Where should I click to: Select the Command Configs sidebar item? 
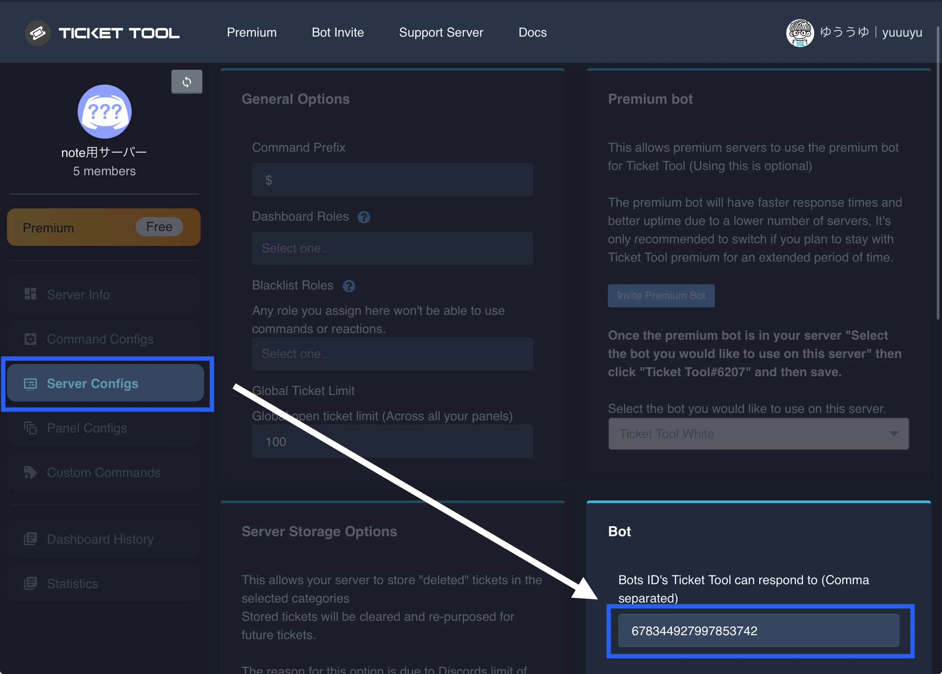pyautogui.click(x=104, y=339)
